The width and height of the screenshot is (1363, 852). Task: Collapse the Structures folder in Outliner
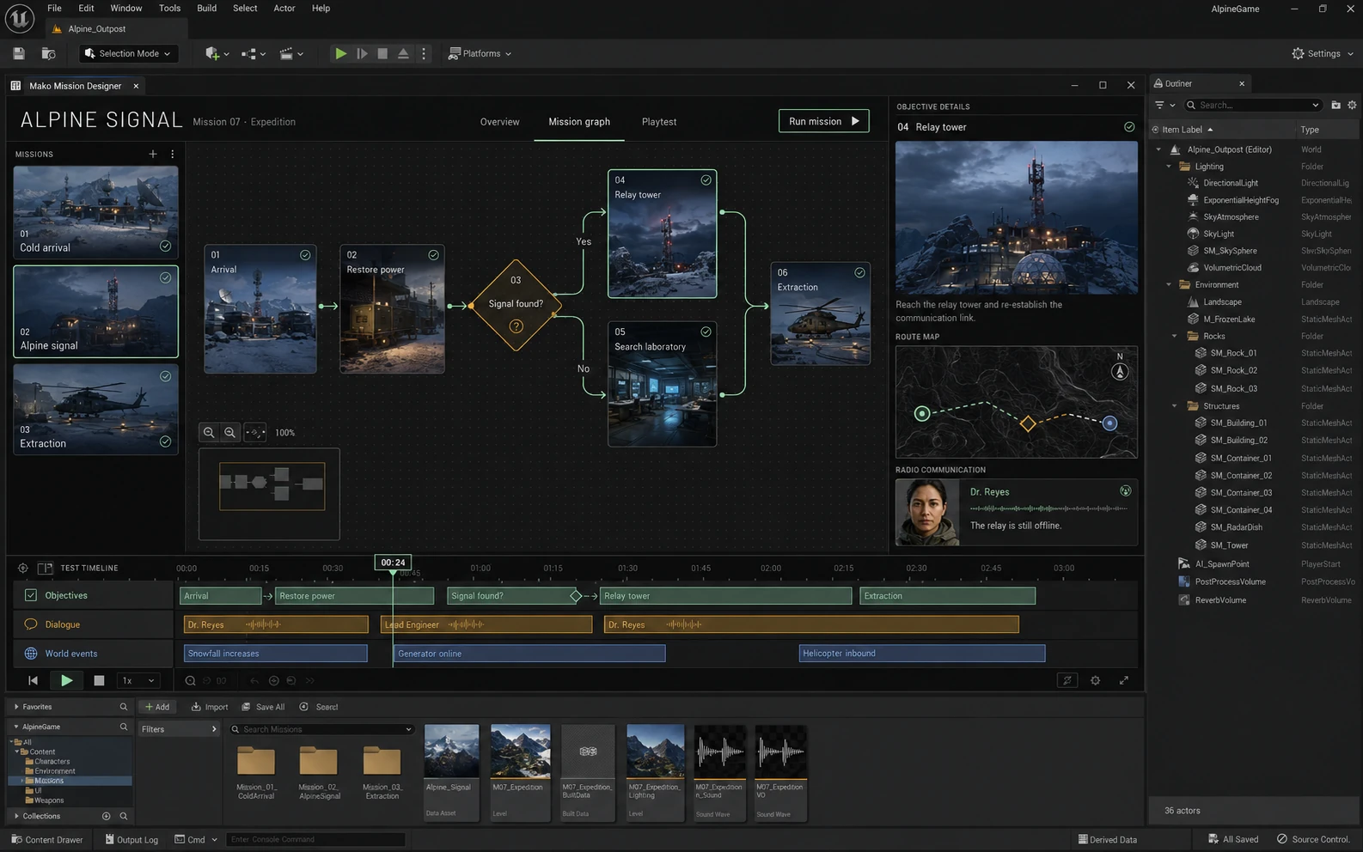pos(1174,406)
